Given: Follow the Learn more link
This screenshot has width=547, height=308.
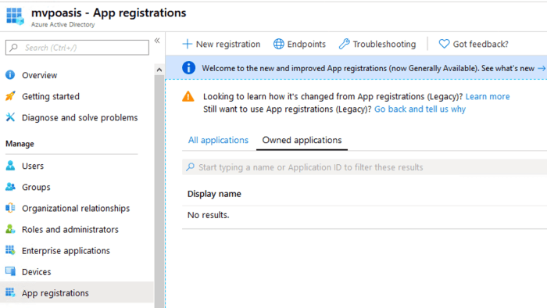Looking at the screenshot, I should click(x=488, y=97).
